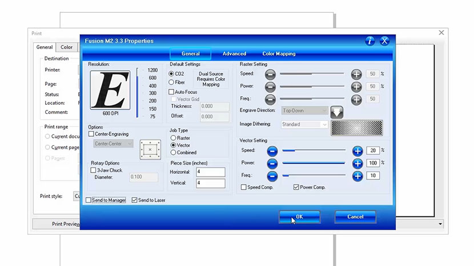
Task: Toggle the Send to Manager checkbox
Action: tap(89, 200)
